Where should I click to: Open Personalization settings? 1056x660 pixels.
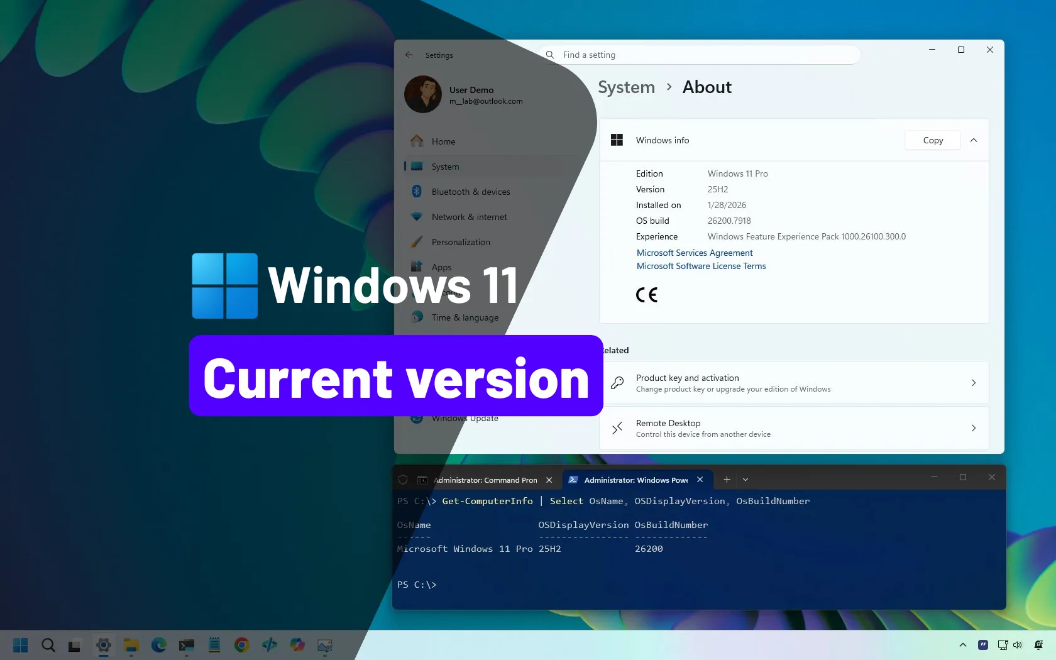coord(460,242)
